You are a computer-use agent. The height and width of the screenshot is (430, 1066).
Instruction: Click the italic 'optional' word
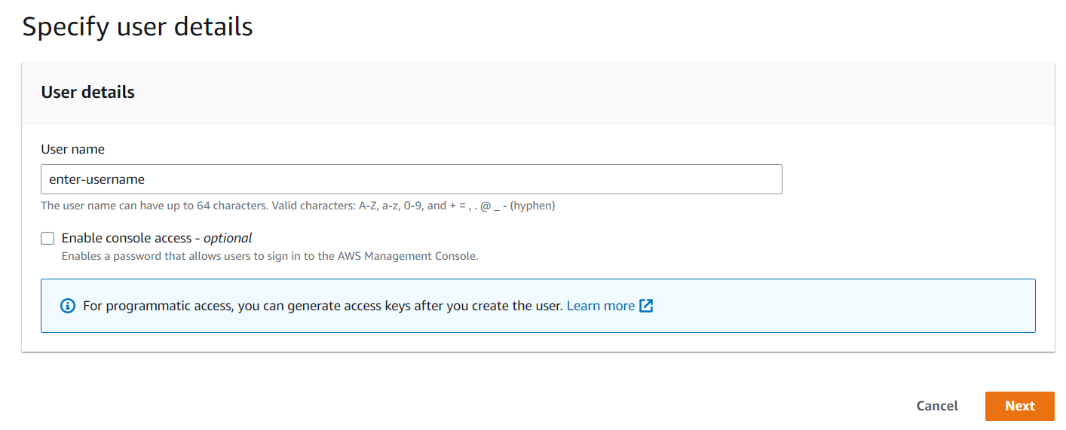(x=228, y=238)
